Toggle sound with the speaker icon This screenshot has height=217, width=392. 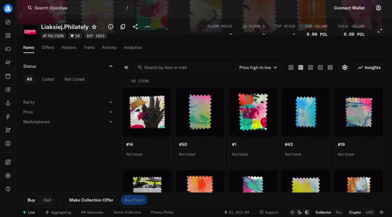[382, 212]
